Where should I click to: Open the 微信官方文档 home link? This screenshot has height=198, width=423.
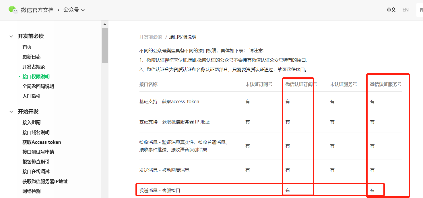[37, 10]
